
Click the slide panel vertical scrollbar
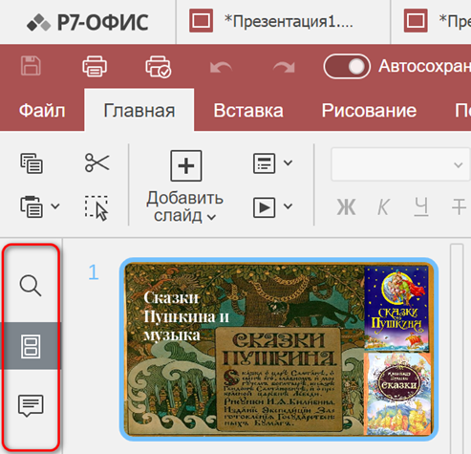click(457, 349)
